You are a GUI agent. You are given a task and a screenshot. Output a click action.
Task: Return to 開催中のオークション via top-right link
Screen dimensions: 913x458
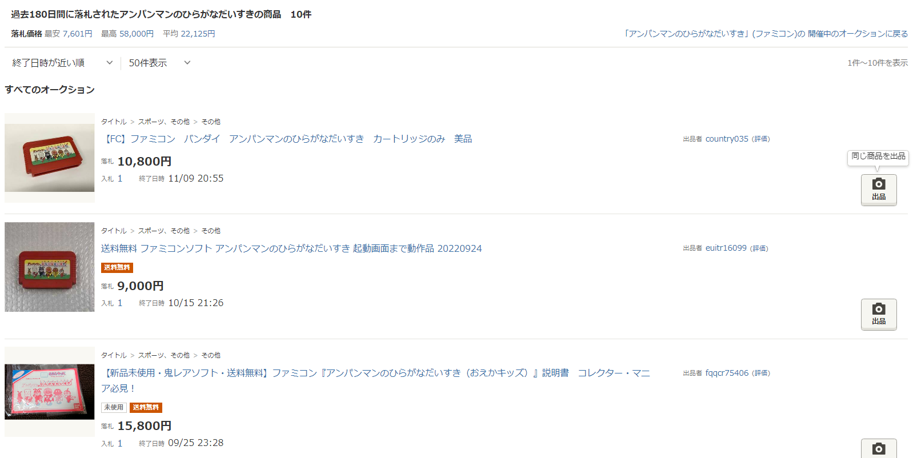(x=766, y=34)
